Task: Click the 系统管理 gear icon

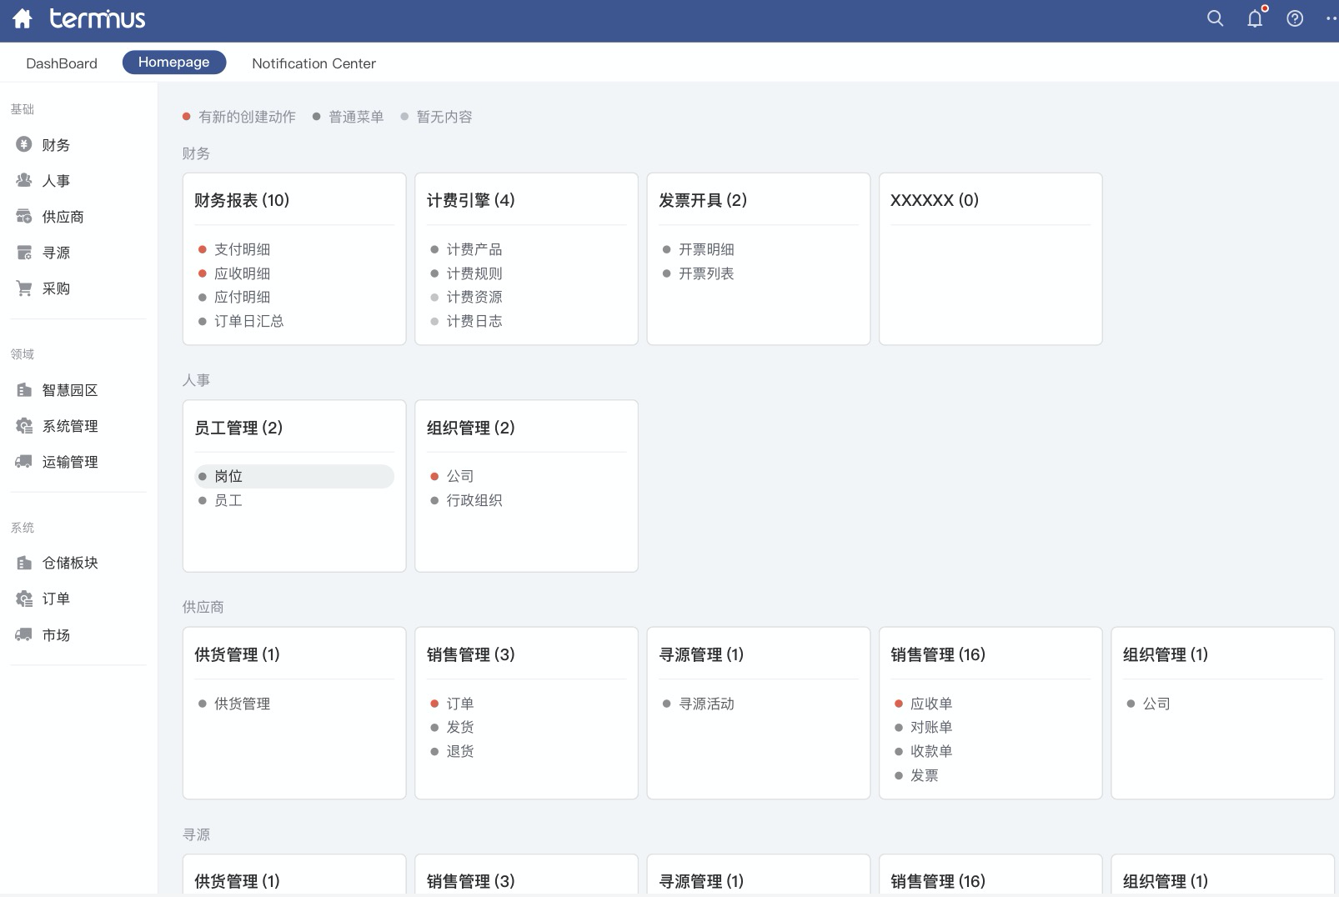Action: 24,425
